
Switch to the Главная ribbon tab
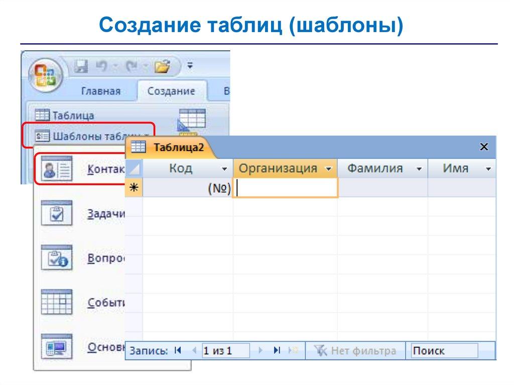coord(101,91)
